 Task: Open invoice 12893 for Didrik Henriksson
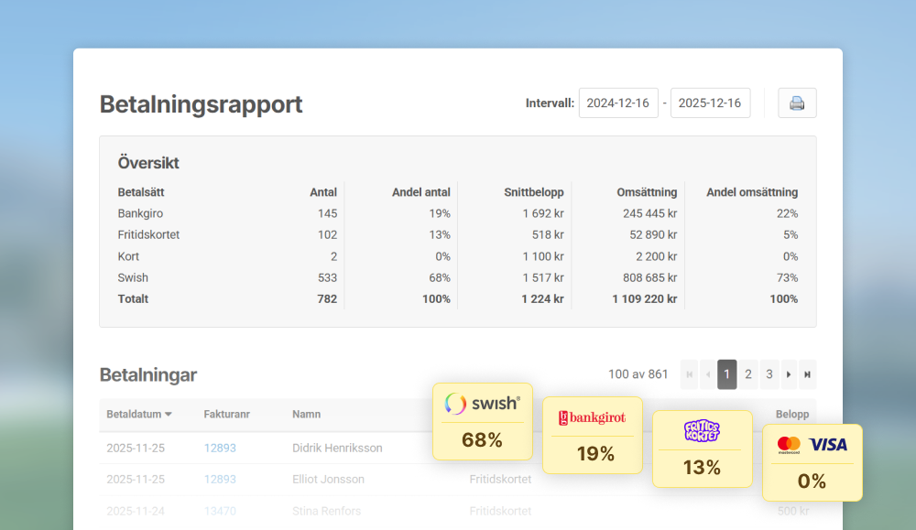(220, 448)
